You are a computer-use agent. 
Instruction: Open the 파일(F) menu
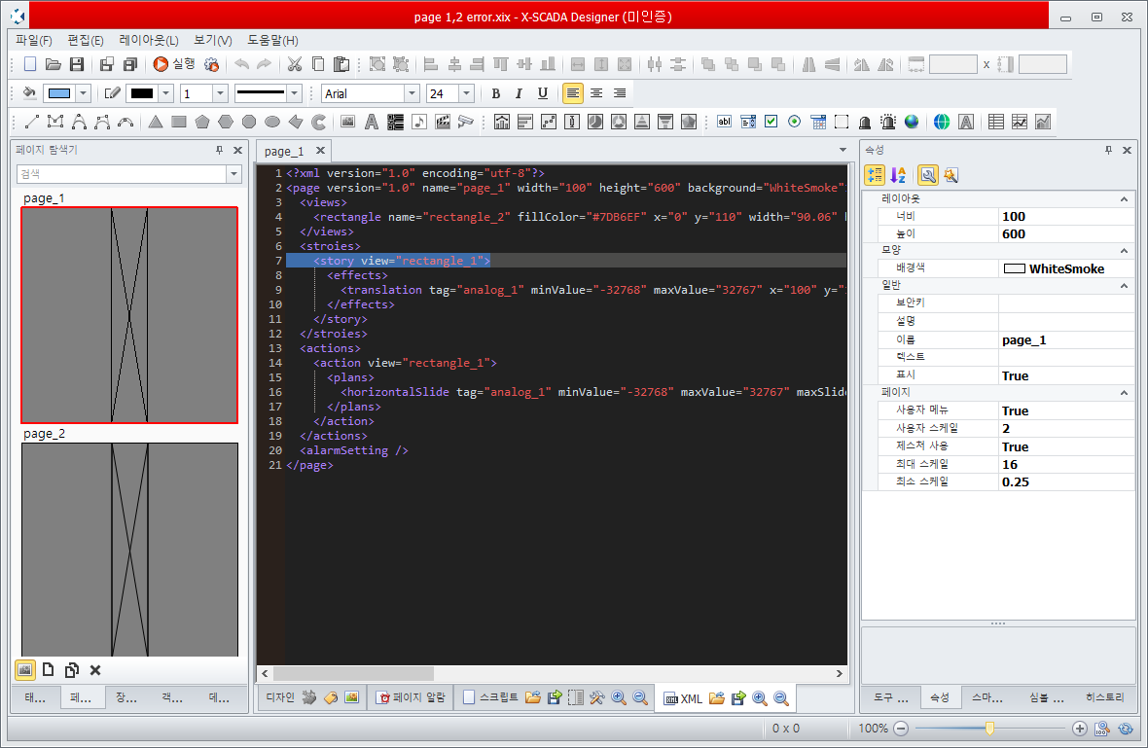tap(34, 40)
